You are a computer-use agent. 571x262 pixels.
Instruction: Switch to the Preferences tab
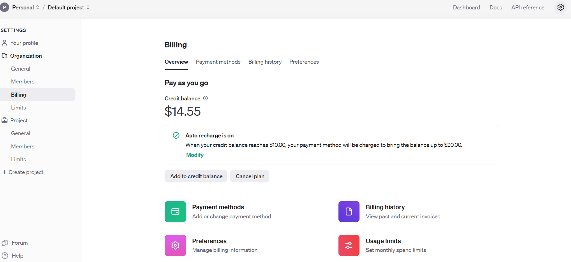tap(304, 62)
